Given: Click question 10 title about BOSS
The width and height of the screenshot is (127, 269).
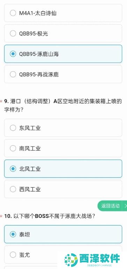Looking at the screenshot, I should [50, 216].
